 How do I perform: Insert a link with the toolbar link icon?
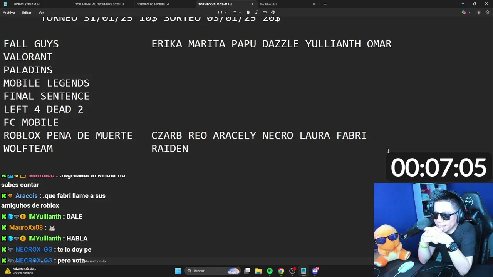click(265, 12)
